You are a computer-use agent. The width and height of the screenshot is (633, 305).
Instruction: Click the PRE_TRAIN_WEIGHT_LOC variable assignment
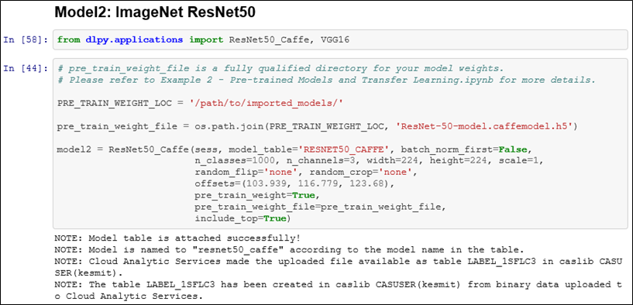(200, 103)
